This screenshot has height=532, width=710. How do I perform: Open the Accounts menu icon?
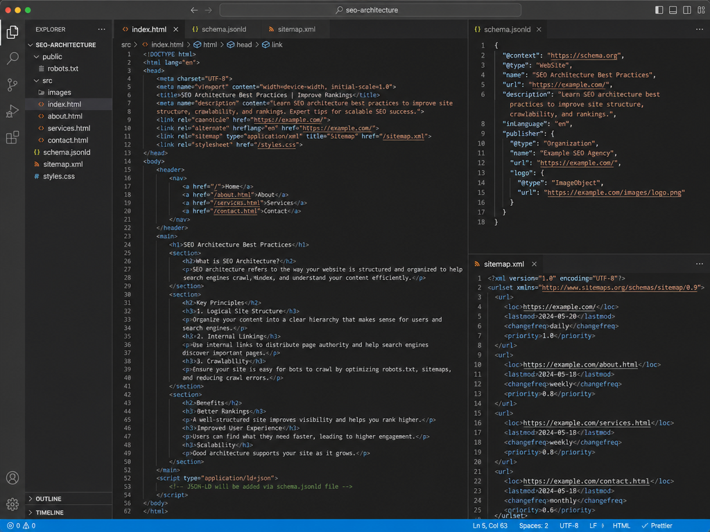[x=12, y=478]
